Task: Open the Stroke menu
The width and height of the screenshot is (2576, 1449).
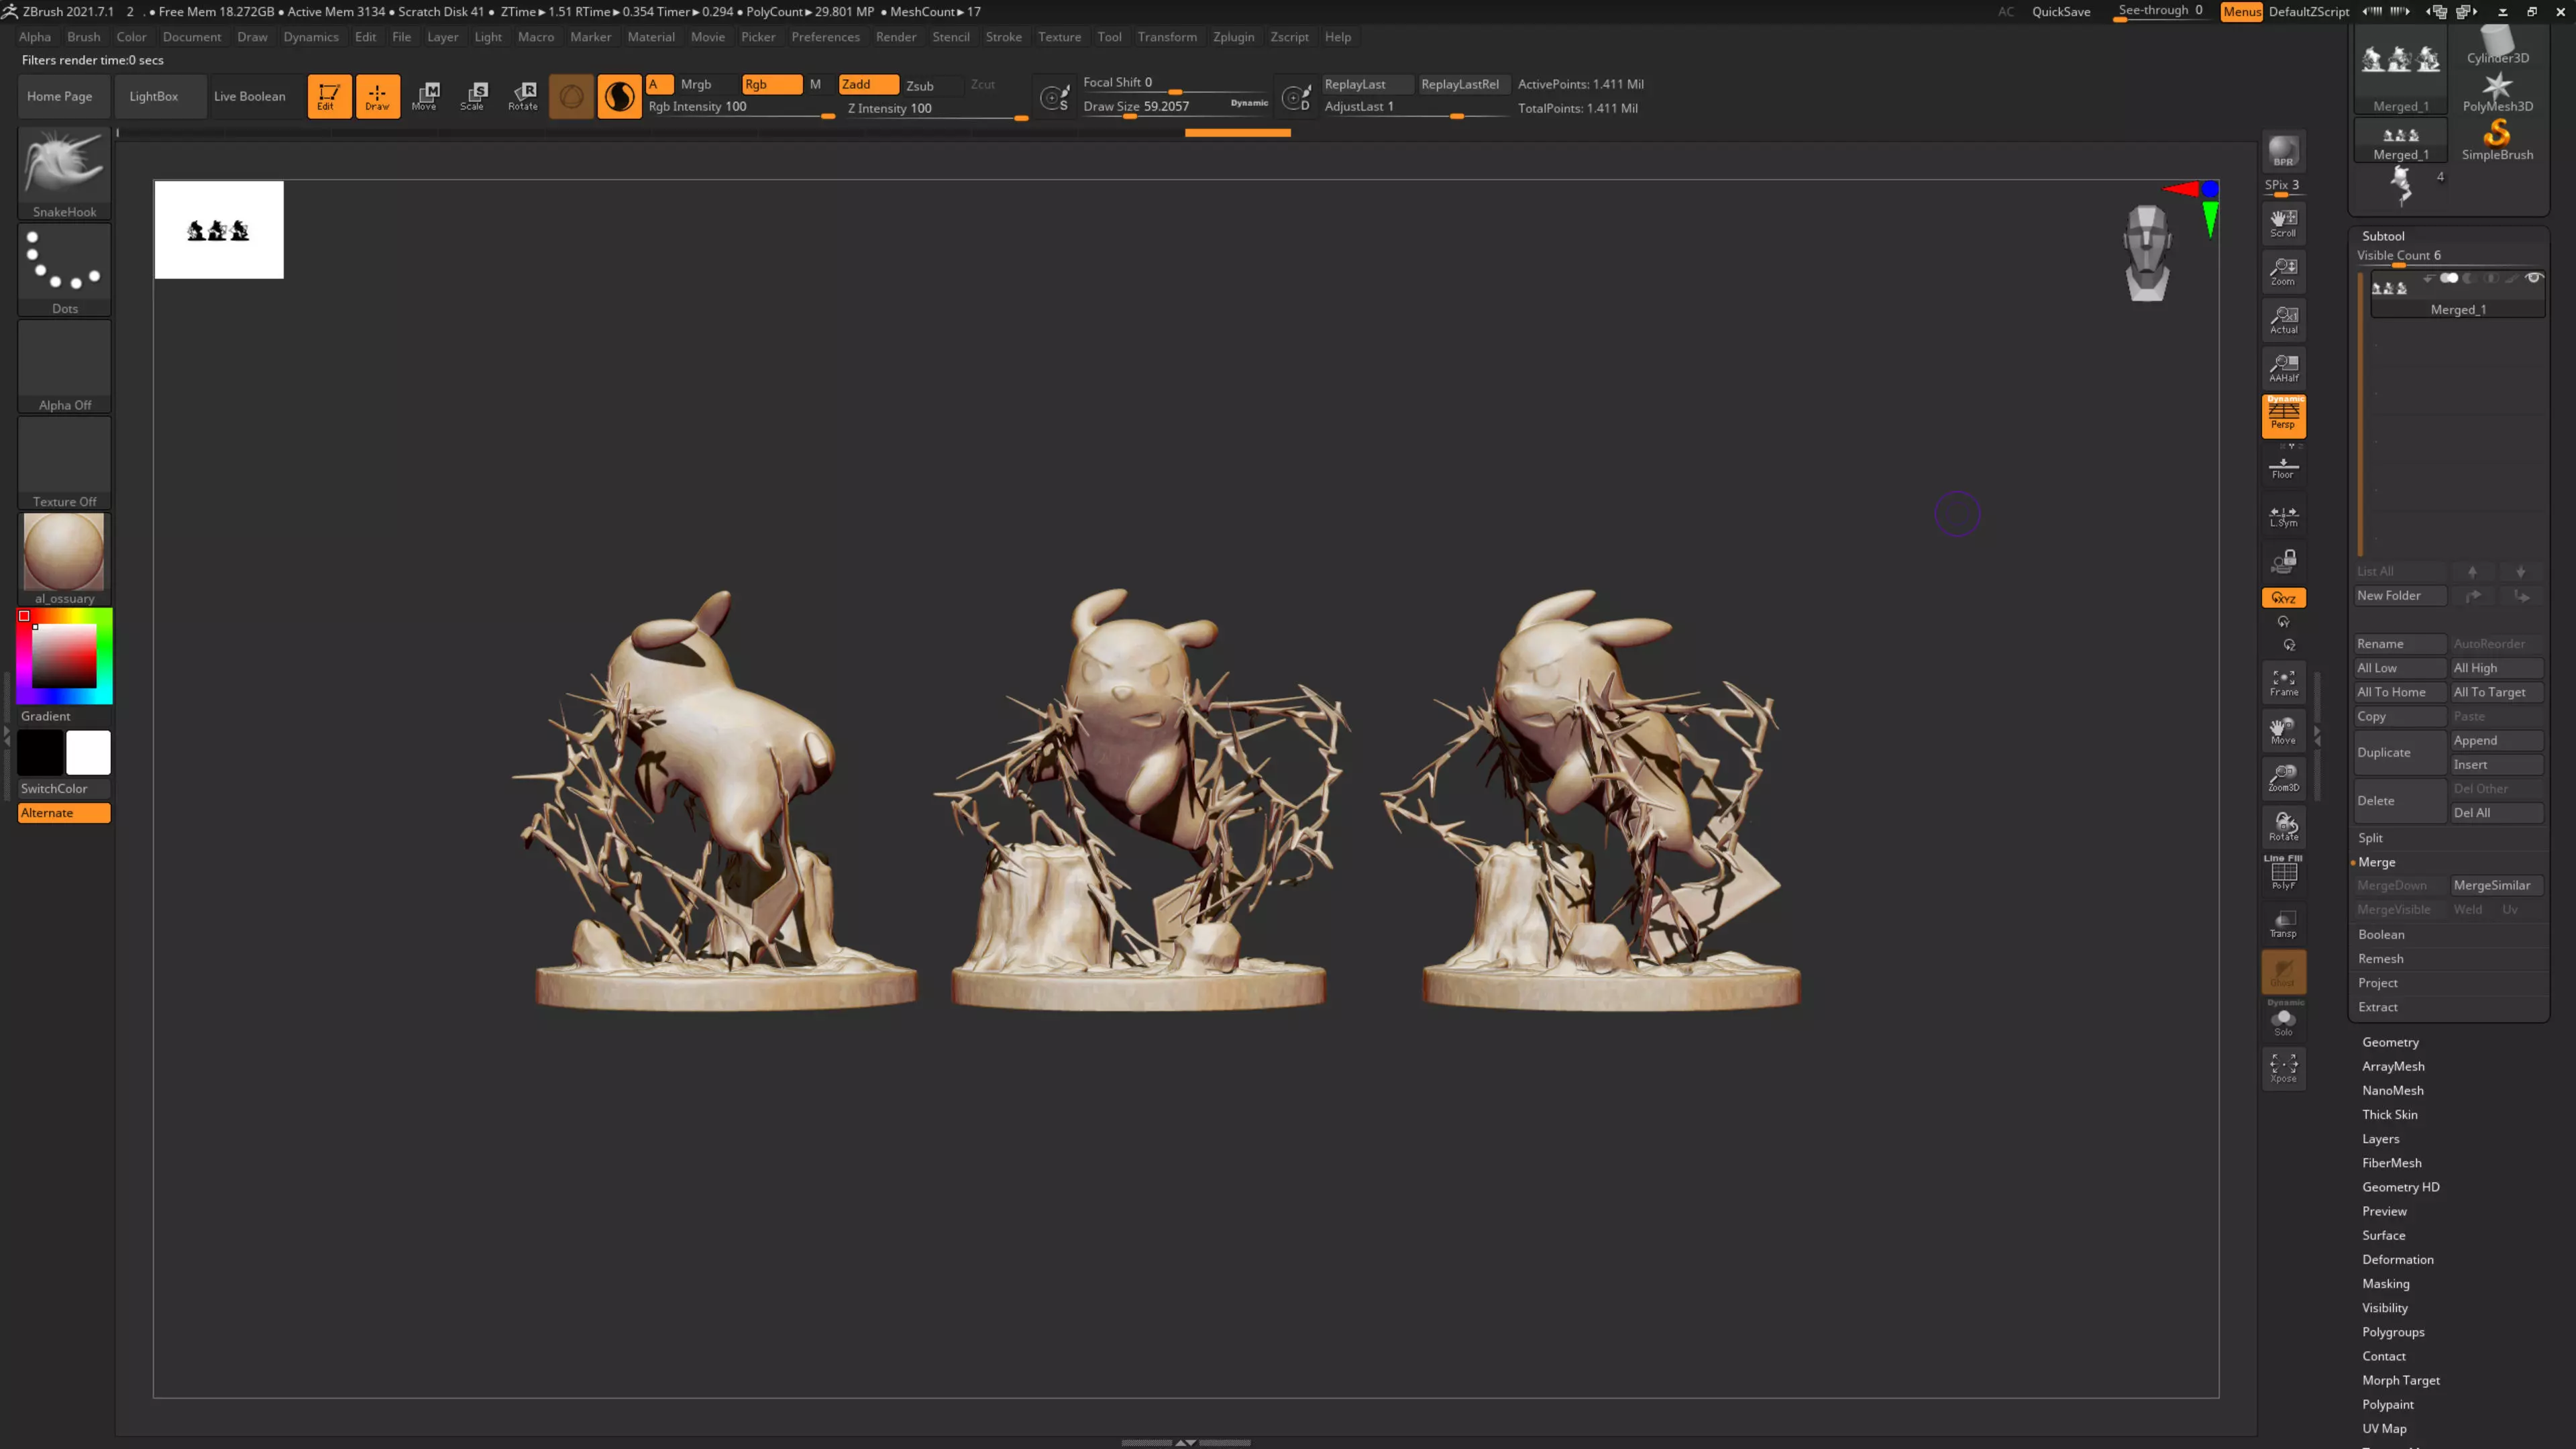Action: pyautogui.click(x=1003, y=37)
